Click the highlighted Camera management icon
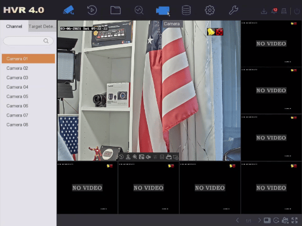 pos(163,11)
